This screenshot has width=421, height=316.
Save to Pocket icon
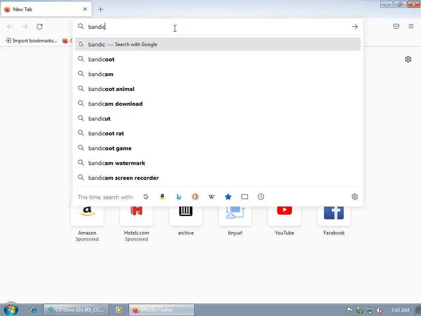[396, 26]
